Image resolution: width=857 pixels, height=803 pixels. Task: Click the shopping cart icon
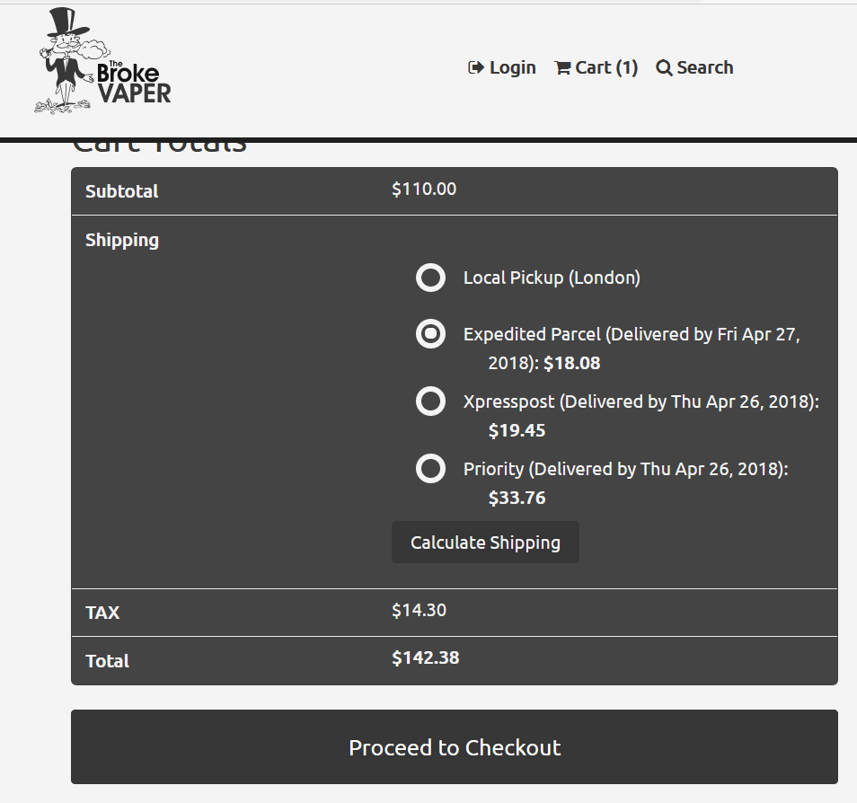pyautogui.click(x=562, y=68)
